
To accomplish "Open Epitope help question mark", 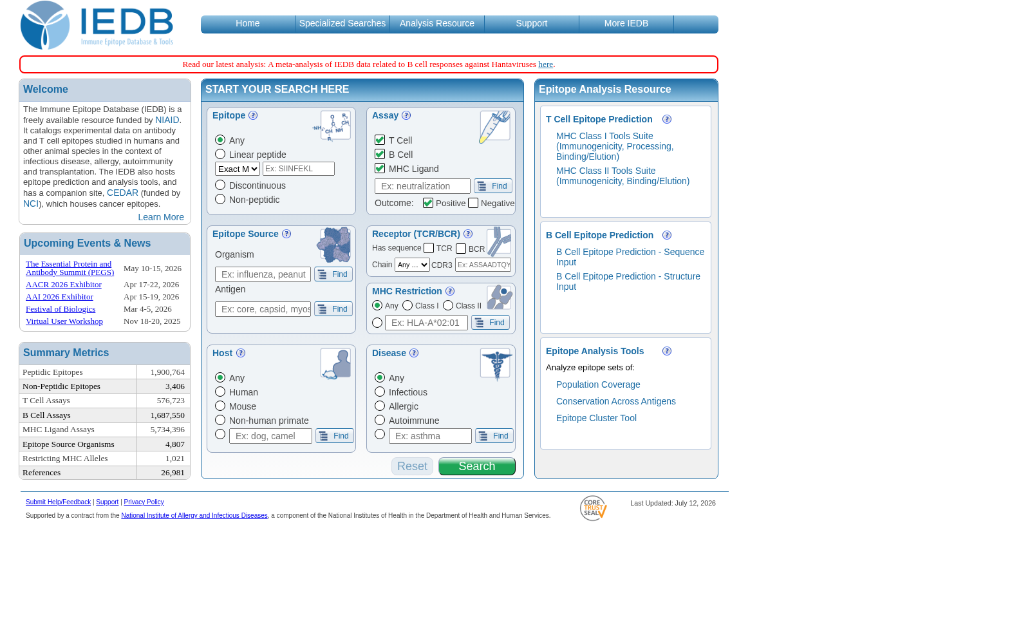I will pyautogui.click(x=253, y=115).
